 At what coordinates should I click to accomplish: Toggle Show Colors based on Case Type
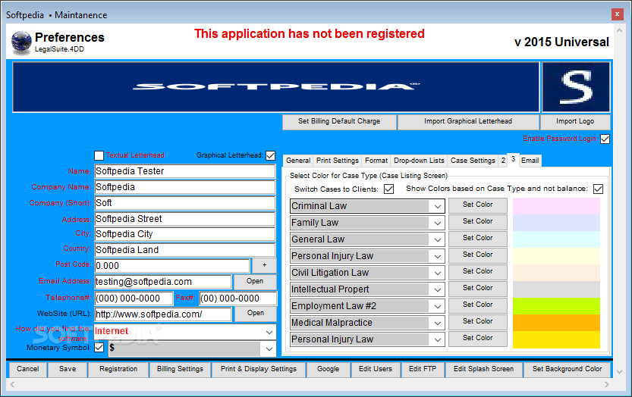click(598, 189)
